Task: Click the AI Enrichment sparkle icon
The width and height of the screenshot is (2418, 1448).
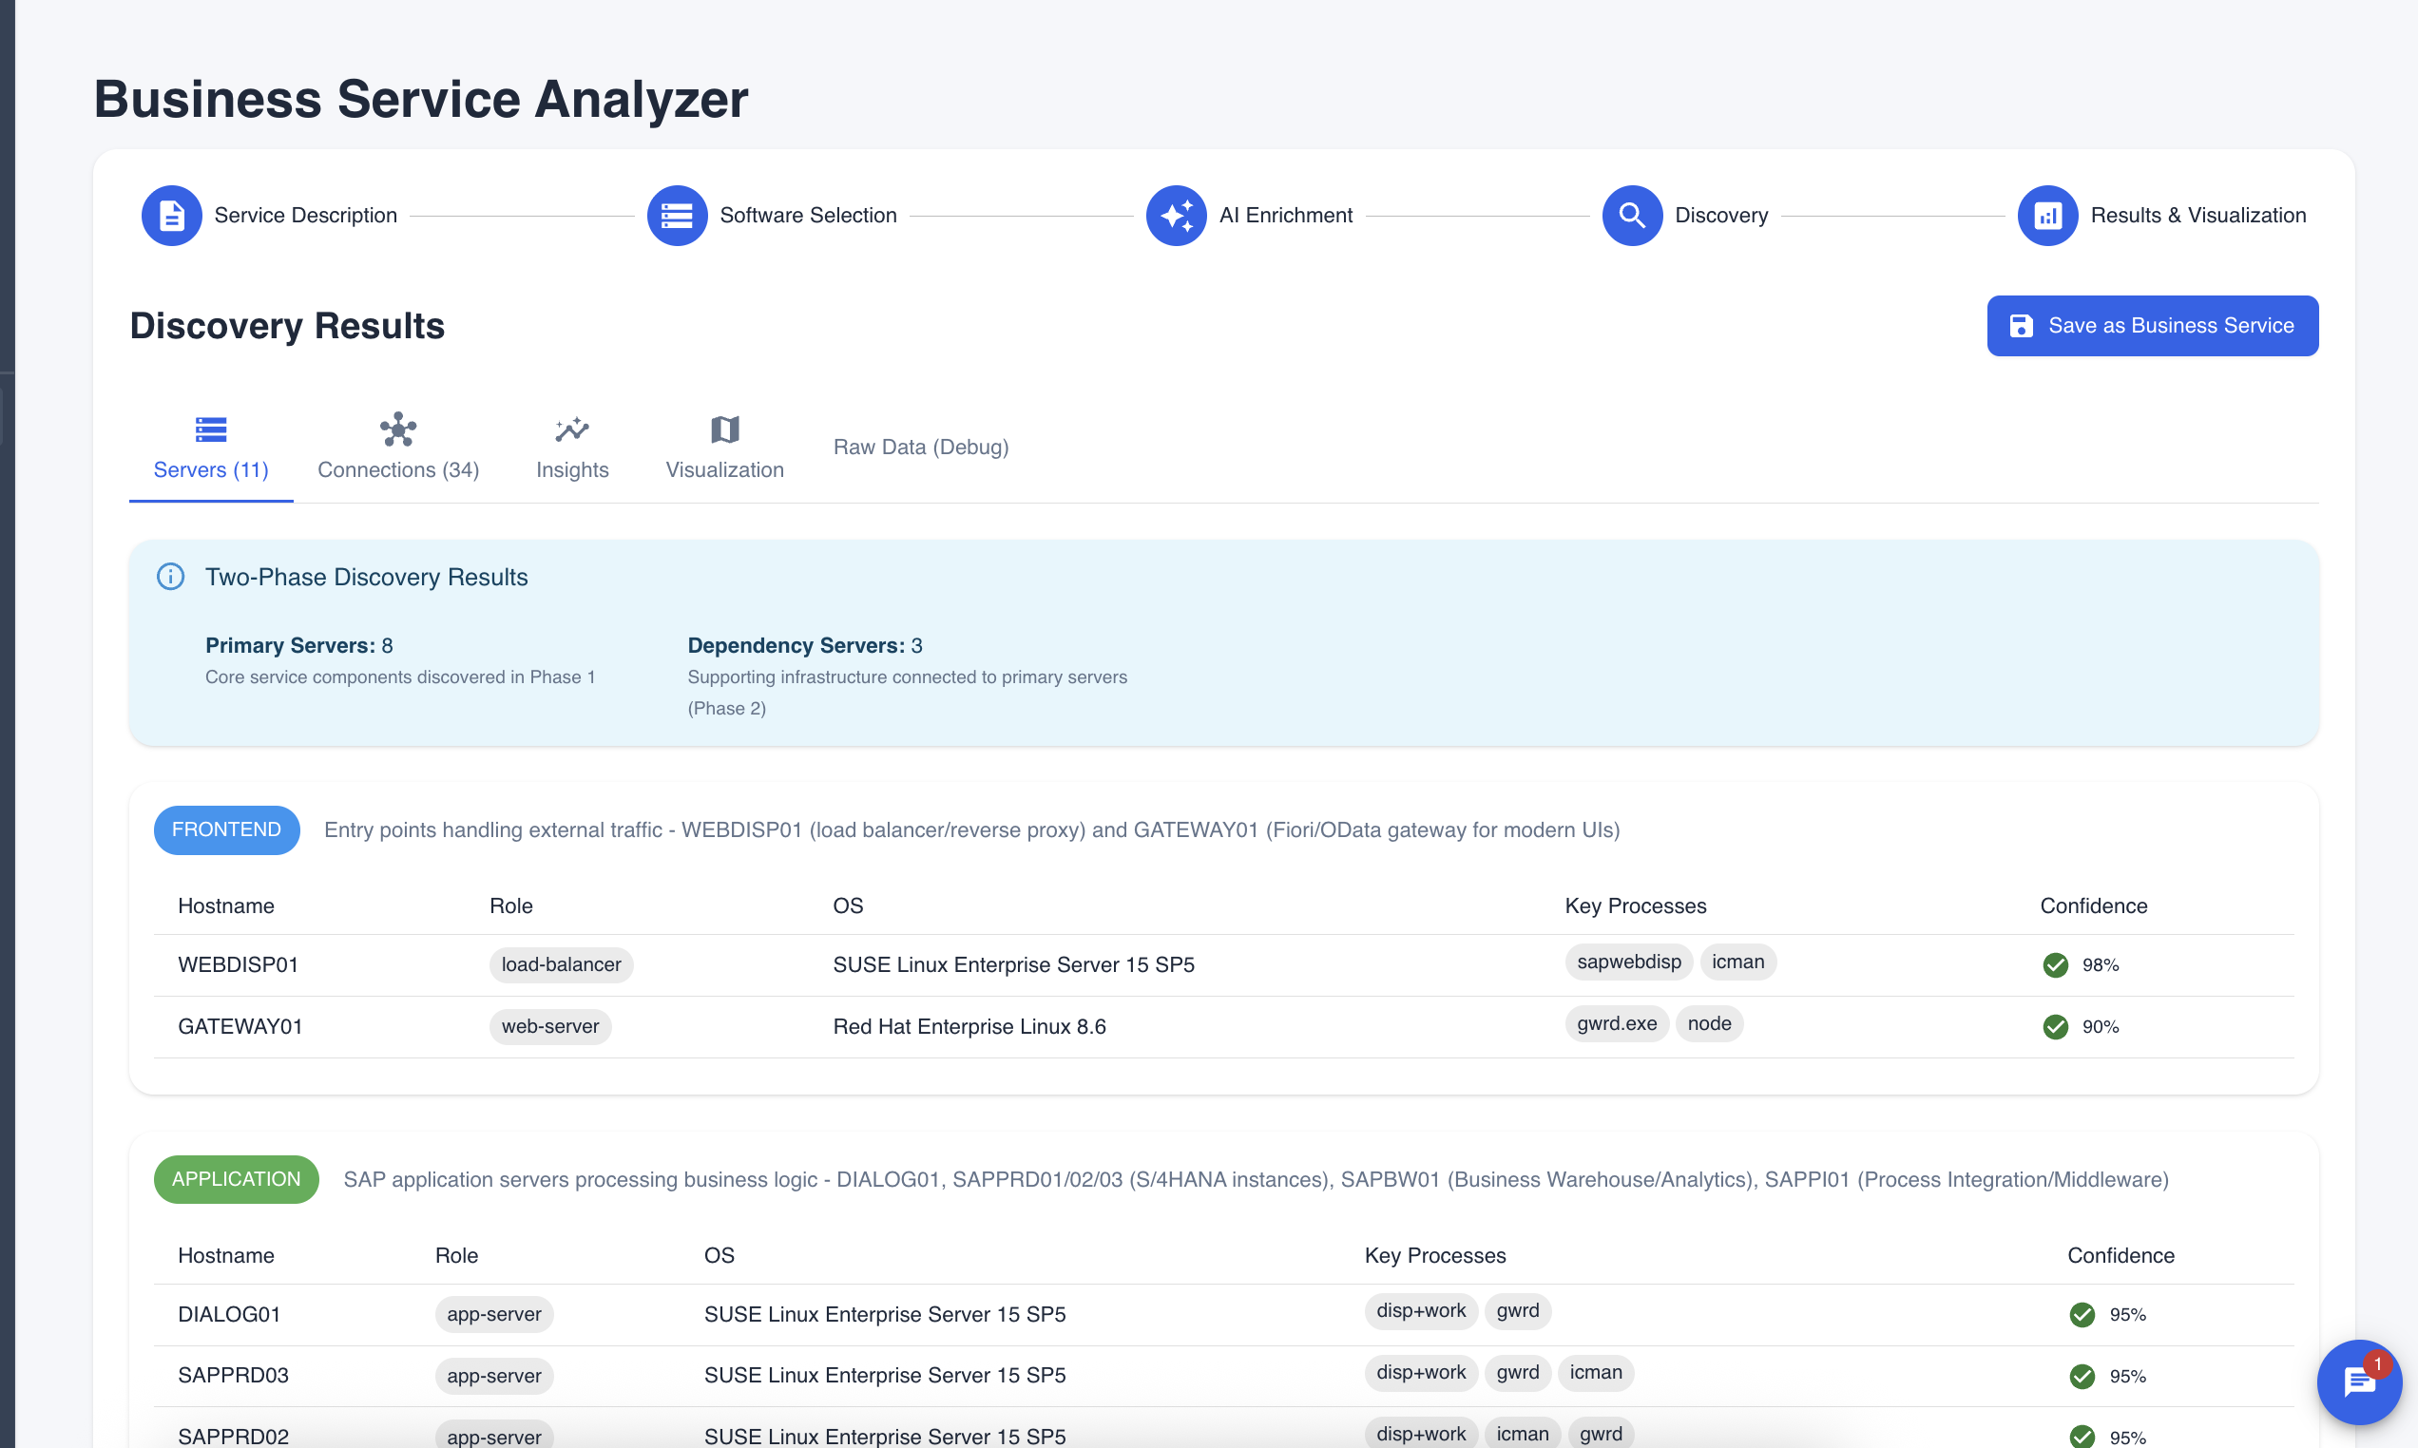Action: coord(1176,216)
